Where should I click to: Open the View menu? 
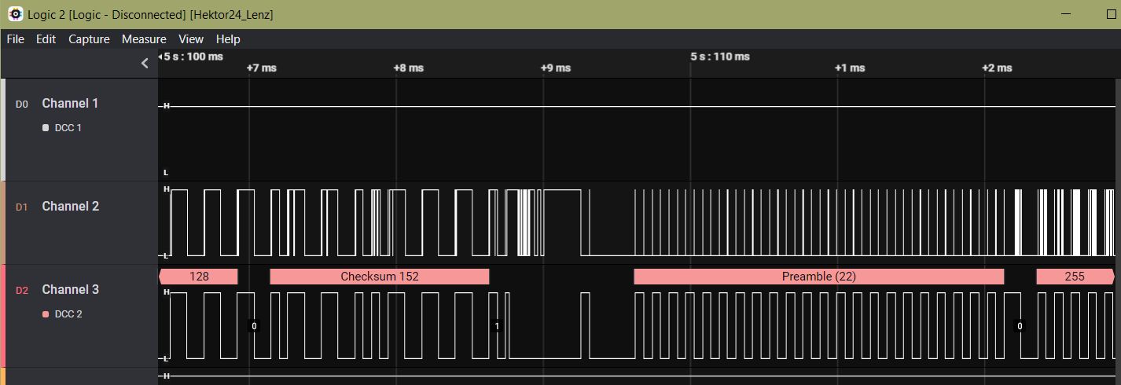tap(191, 39)
